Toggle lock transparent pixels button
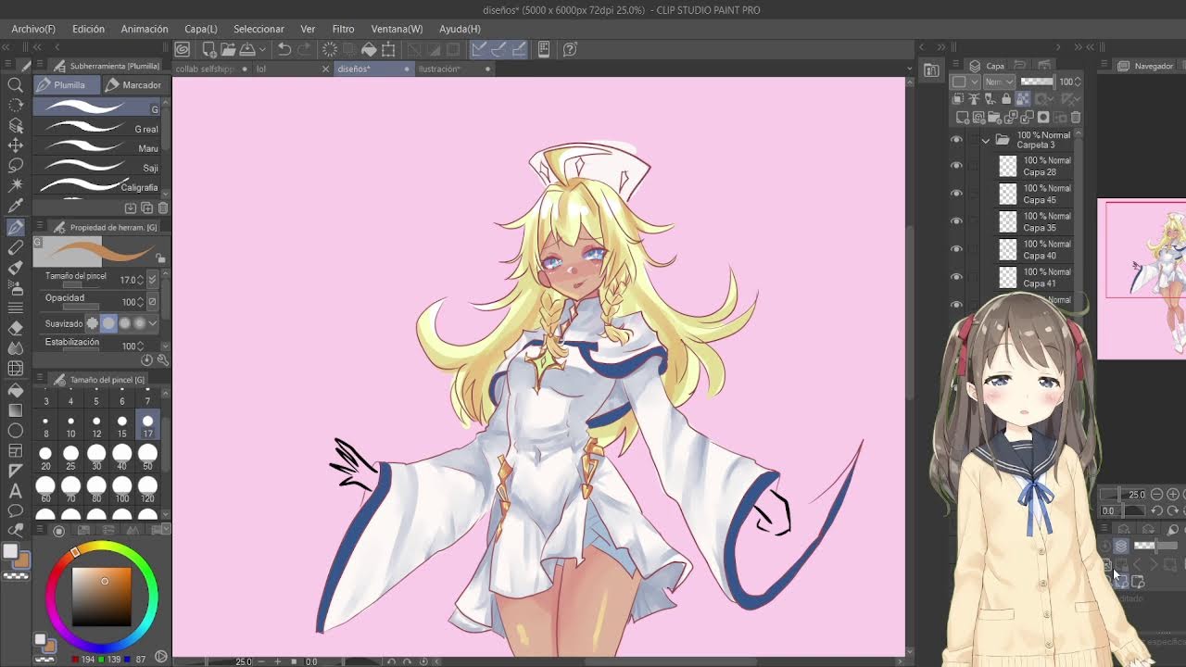This screenshot has width=1186, height=667. click(1023, 99)
